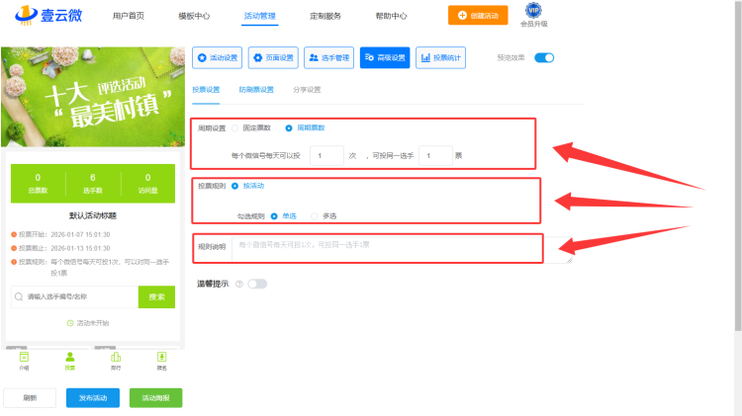
Task: Go to 模板中心 in top navigation
Action: pyautogui.click(x=194, y=16)
